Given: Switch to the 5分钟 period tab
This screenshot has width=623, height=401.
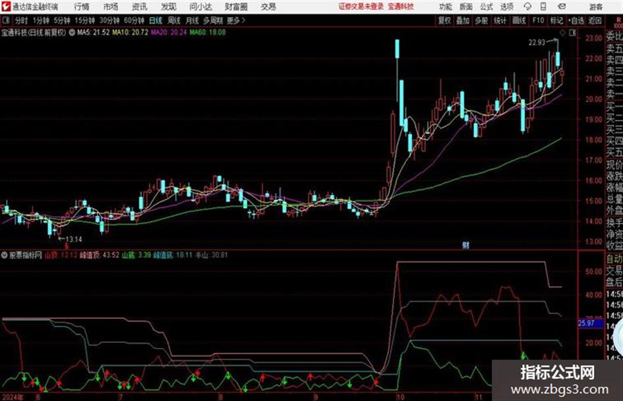Looking at the screenshot, I should [62, 20].
